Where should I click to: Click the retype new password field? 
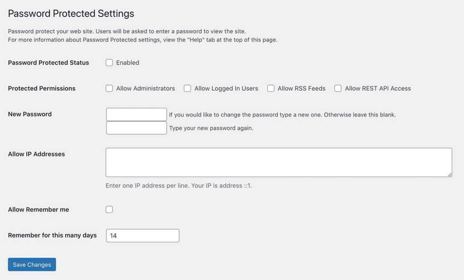click(136, 128)
